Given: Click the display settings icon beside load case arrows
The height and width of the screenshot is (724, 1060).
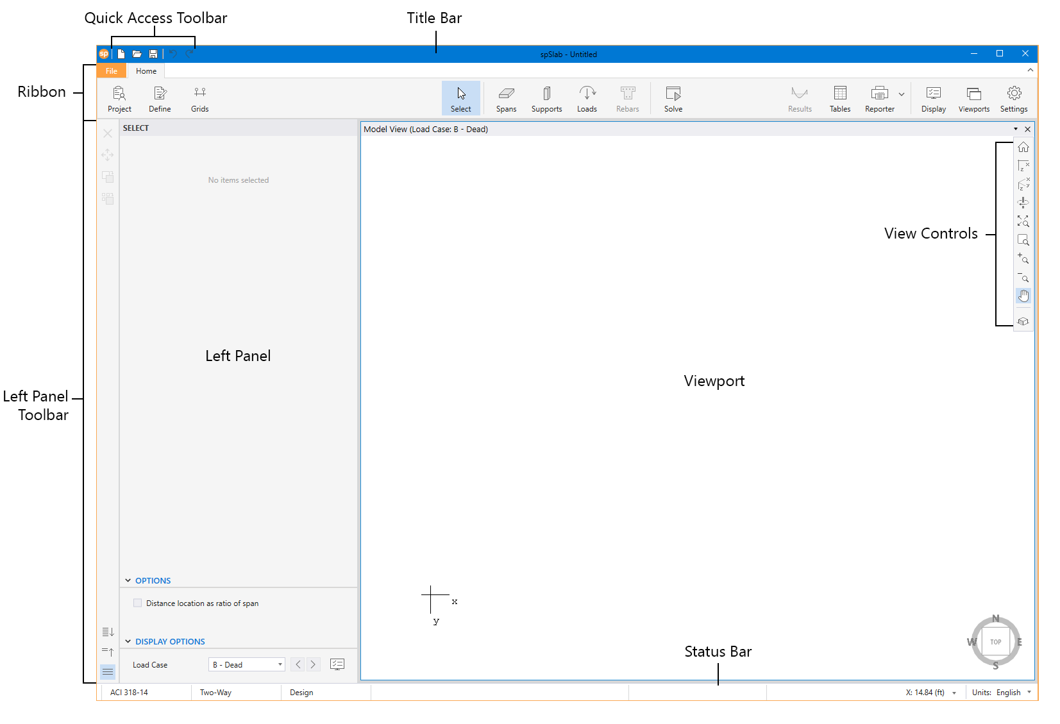Looking at the screenshot, I should coord(337,664).
